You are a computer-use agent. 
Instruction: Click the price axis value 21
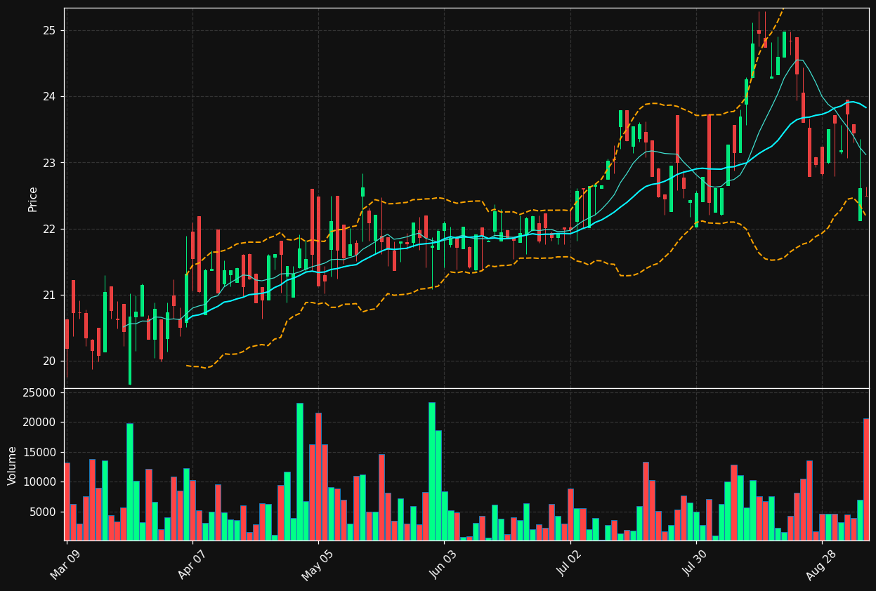coord(48,295)
